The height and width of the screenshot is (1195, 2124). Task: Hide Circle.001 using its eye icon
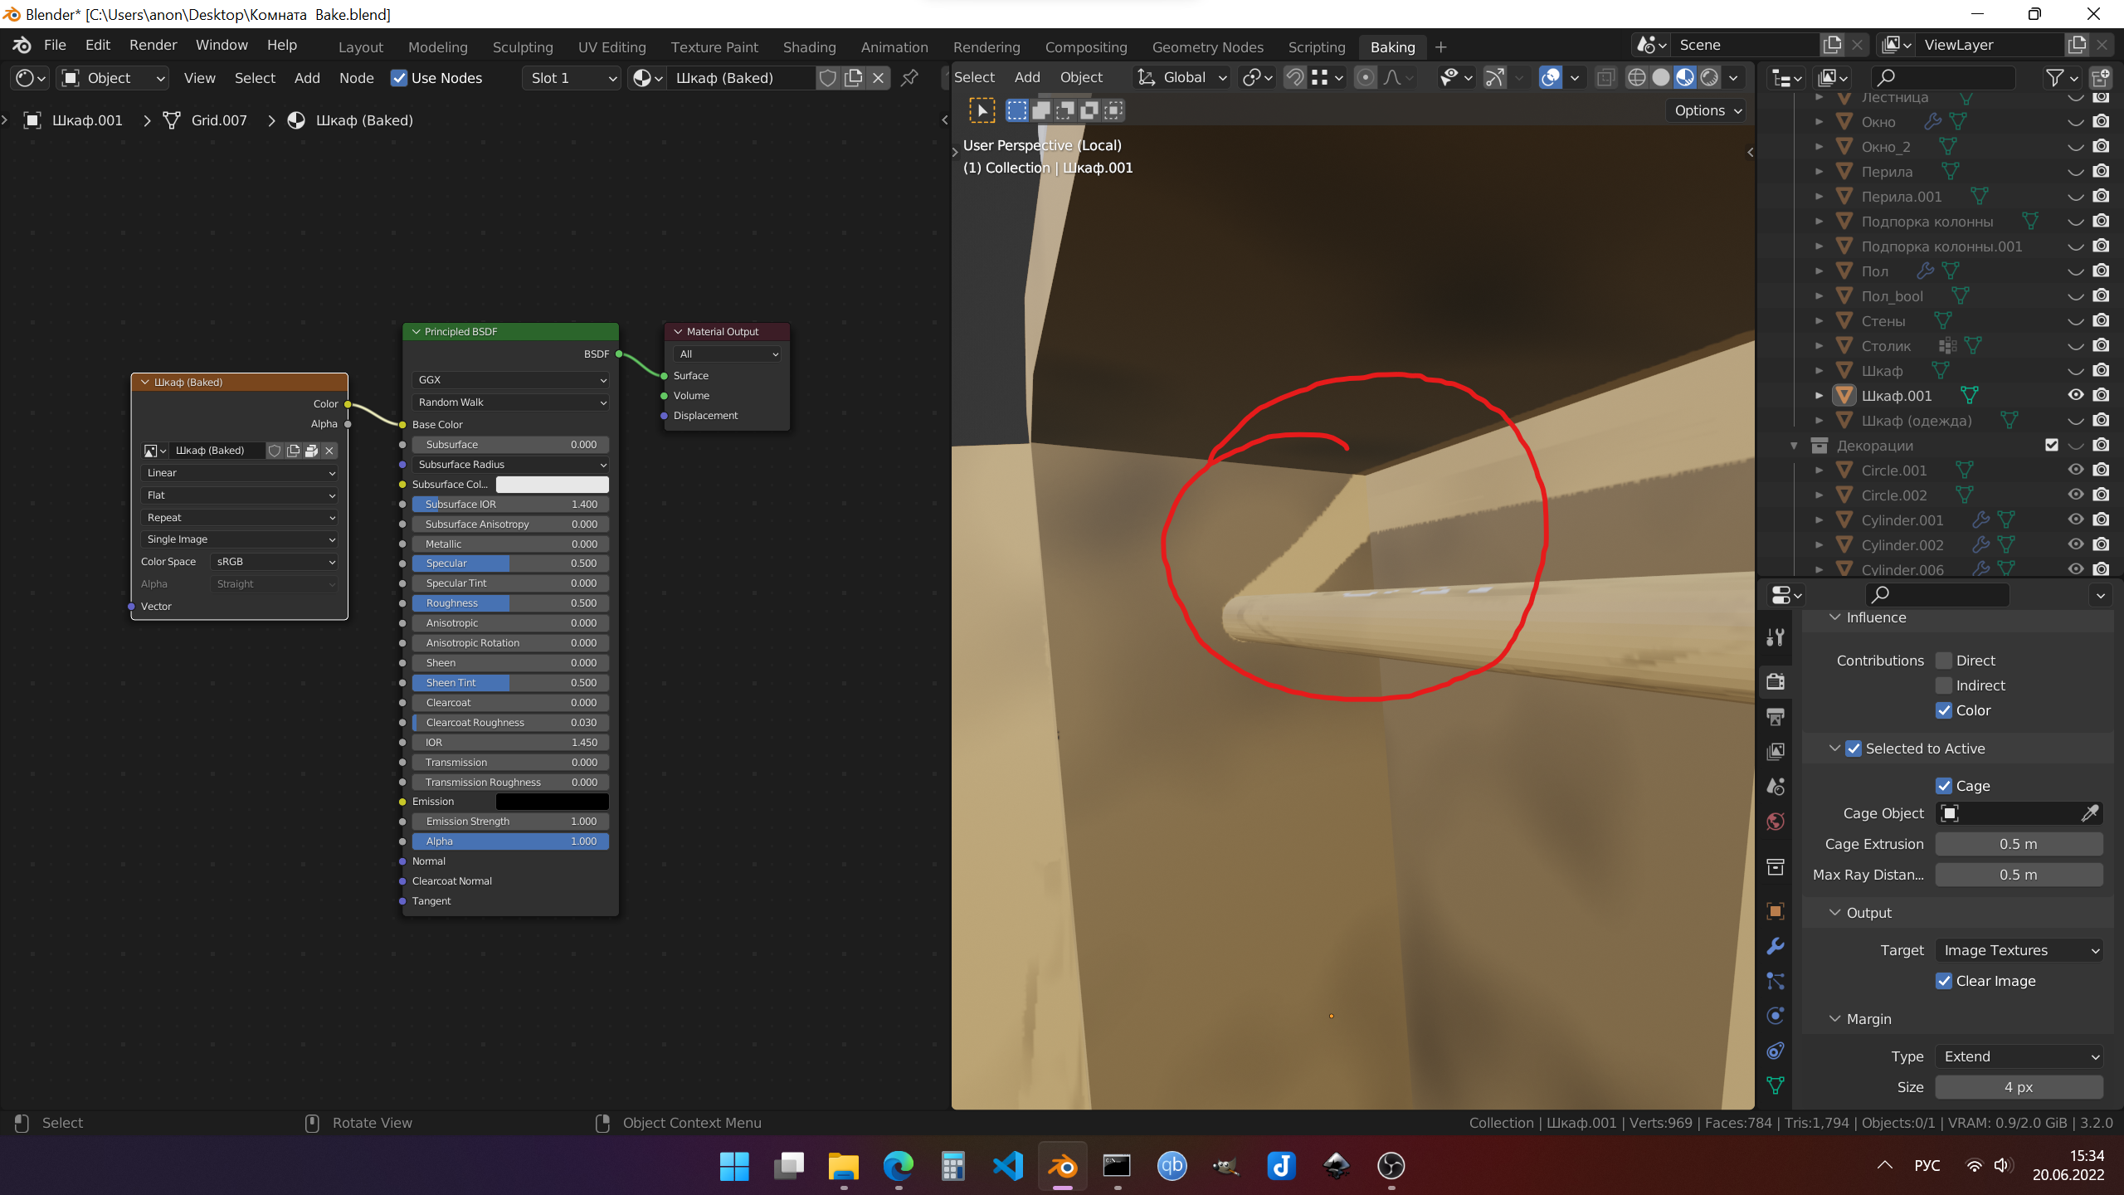pyautogui.click(x=2075, y=470)
